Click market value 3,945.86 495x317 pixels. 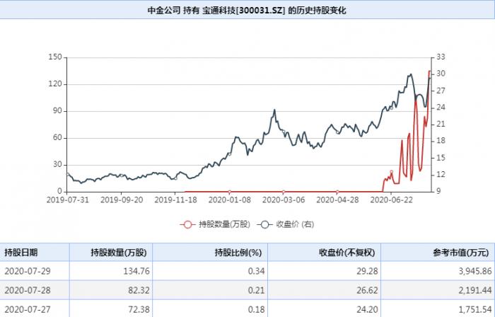coord(475,271)
